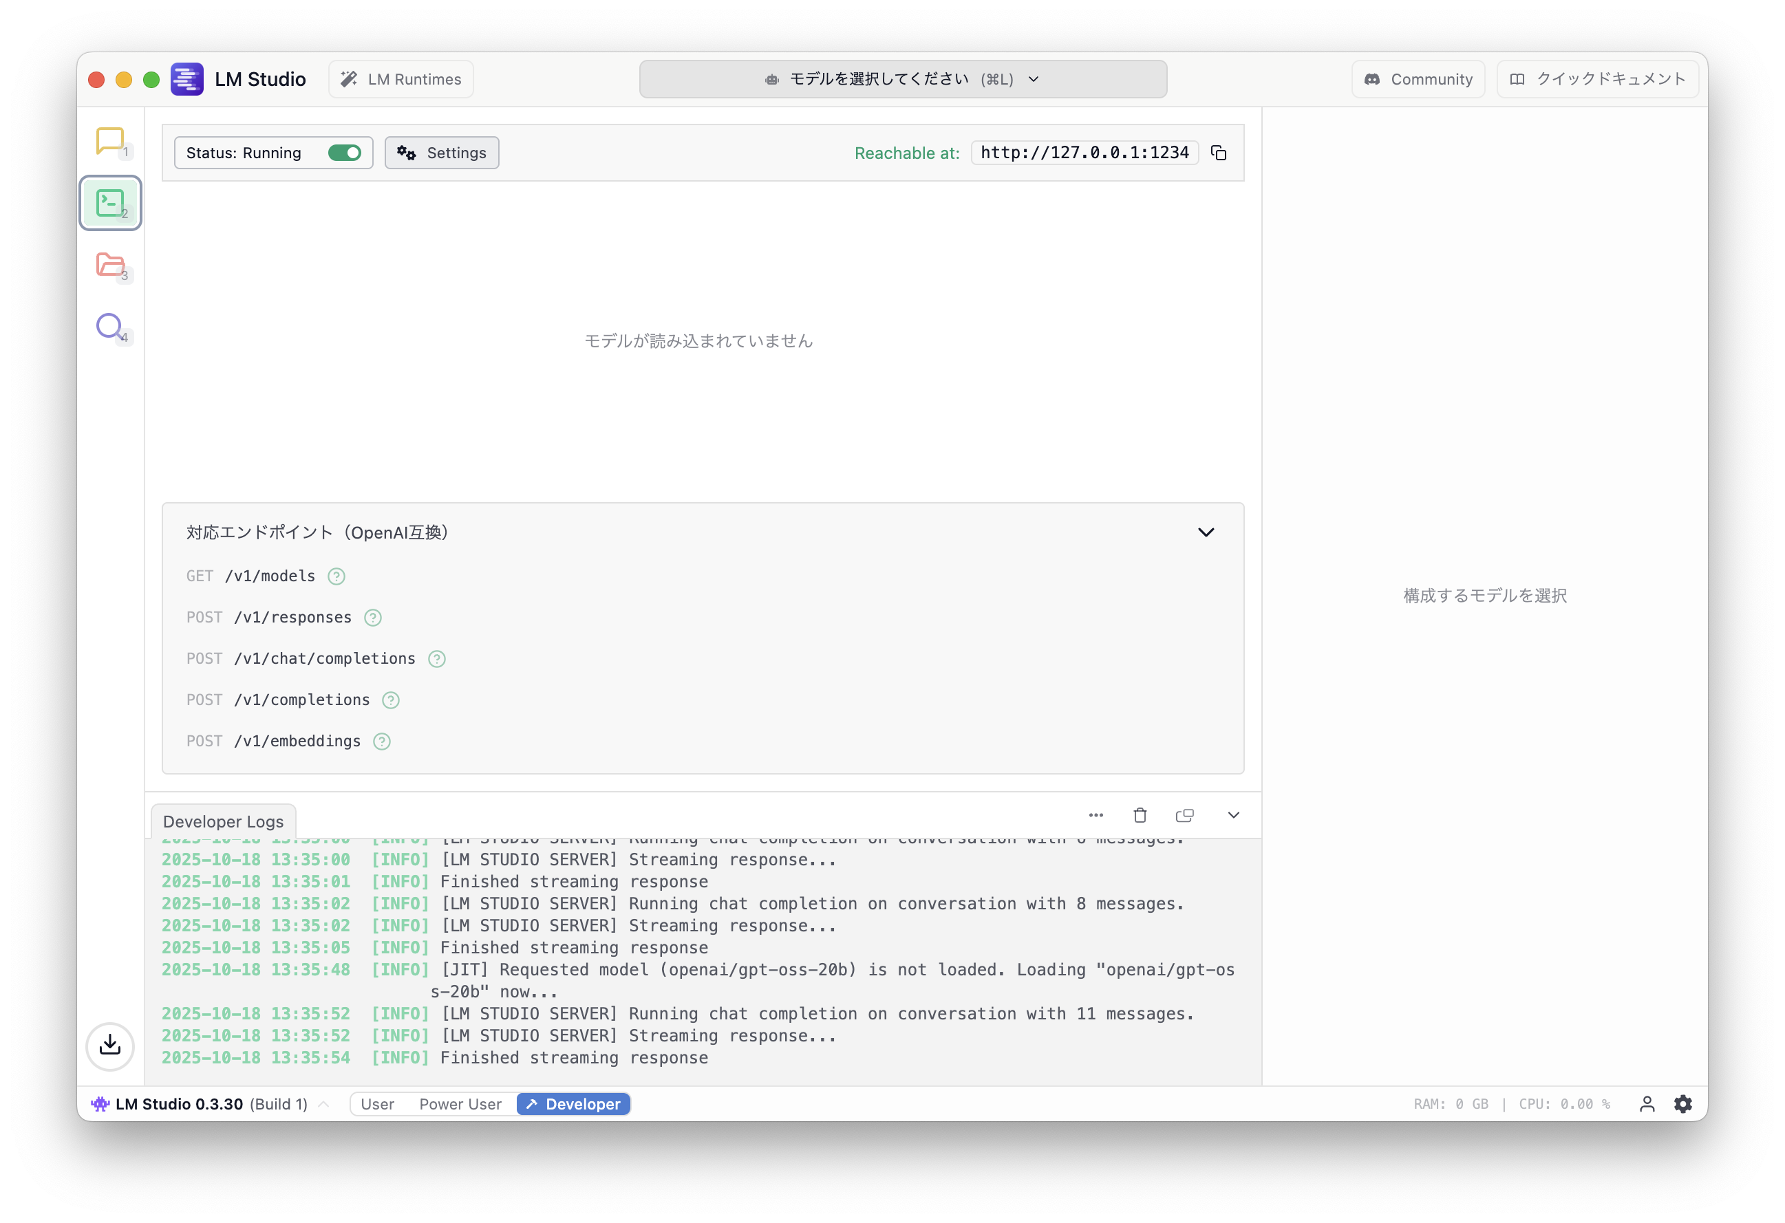Click the user account icon in the status bar
Image resolution: width=1785 pixels, height=1223 pixels.
(1647, 1104)
